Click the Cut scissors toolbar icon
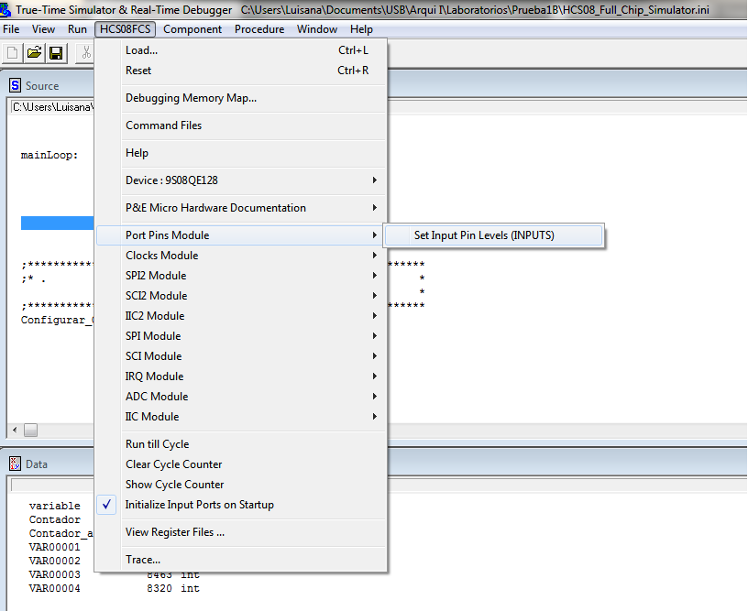 point(86,53)
